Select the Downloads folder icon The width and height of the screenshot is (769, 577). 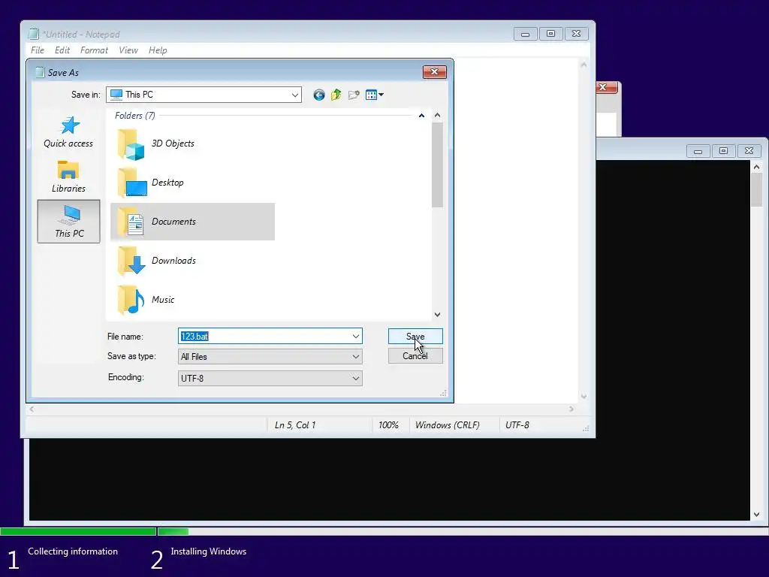(x=131, y=261)
